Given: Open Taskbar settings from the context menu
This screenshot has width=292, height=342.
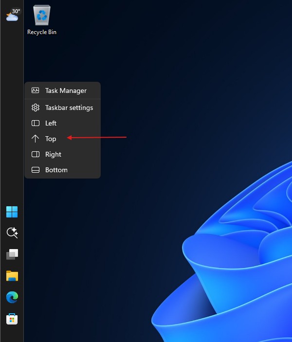Looking at the screenshot, I should [62, 108].
